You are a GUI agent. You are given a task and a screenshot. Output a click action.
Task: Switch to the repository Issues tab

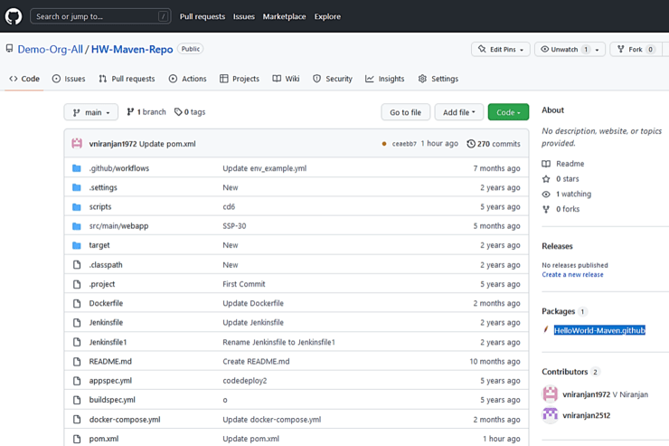tap(69, 79)
